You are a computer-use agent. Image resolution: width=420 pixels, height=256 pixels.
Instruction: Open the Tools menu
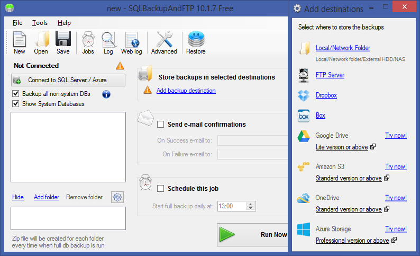click(x=40, y=23)
